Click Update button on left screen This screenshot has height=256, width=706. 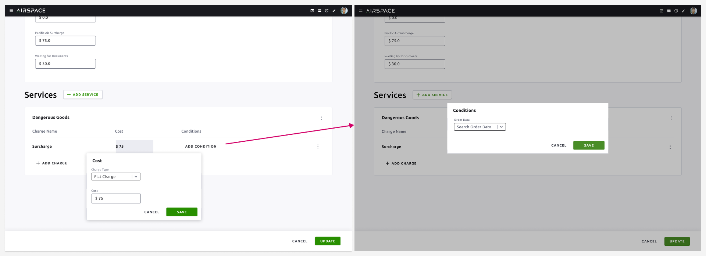pyautogui.click(x=328, y=241)
